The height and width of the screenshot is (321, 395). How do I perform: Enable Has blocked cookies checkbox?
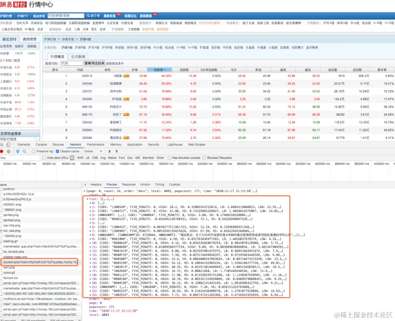169,158
